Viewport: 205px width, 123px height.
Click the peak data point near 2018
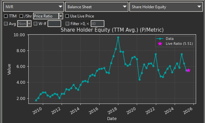coord(118,37)
